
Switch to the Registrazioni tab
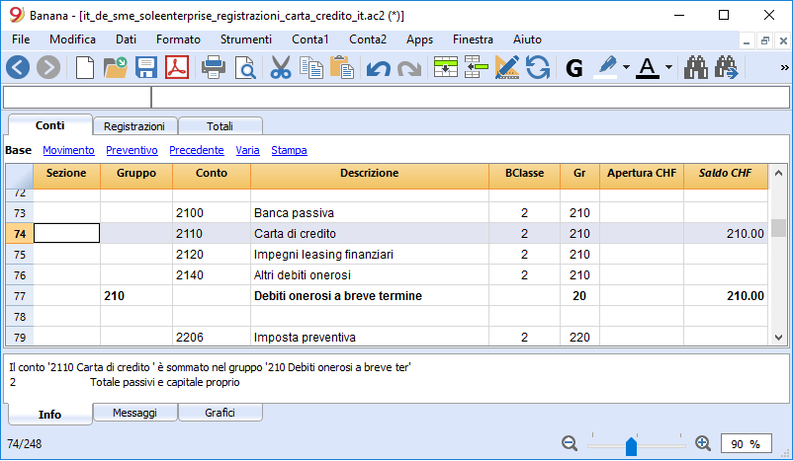(x=134, y=125)
